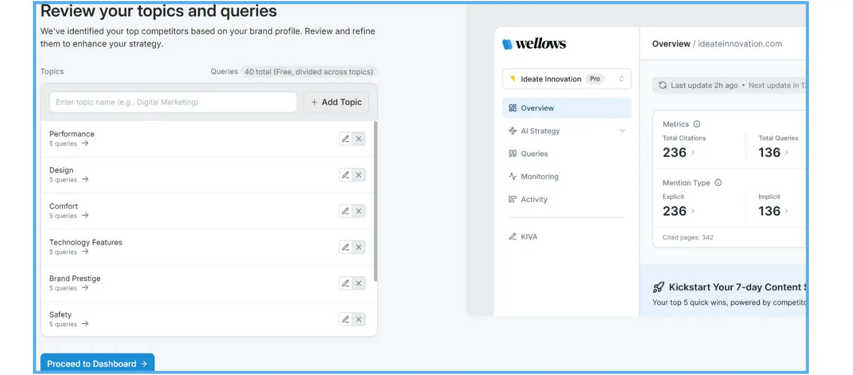Click the KIVA pencil icon

pyautogui.click(x=512, y=237)
